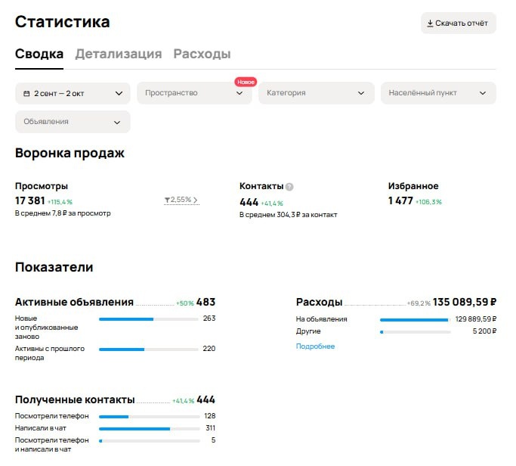This screenshot has width=516, height=466.
Task: Click the value 263 in Активные объявления
Action: [209, 318]
